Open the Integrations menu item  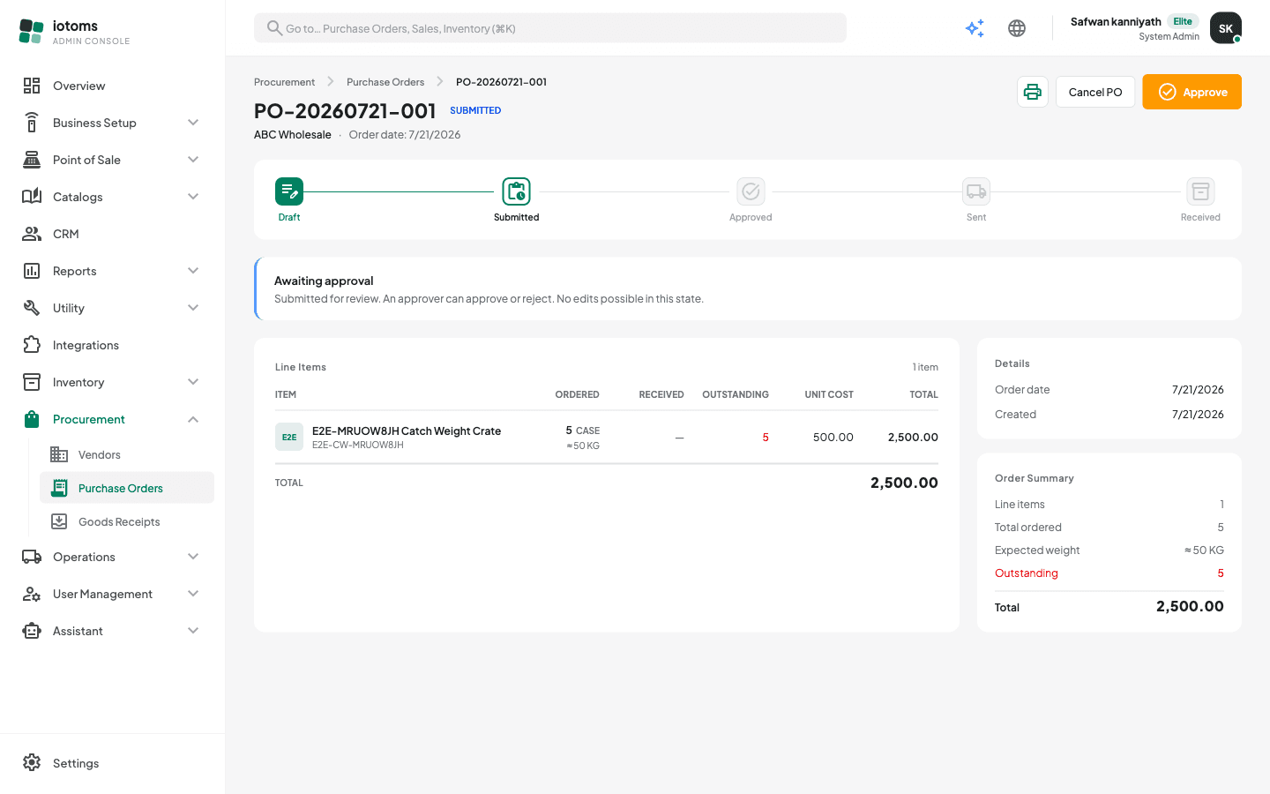tap(113, 345)
